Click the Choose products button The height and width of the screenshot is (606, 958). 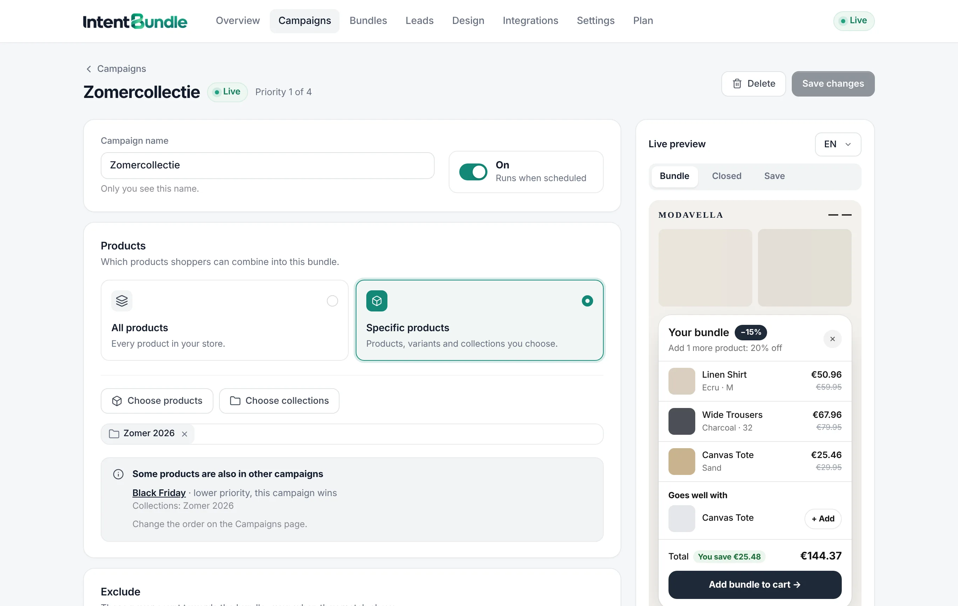pos(157,401)
